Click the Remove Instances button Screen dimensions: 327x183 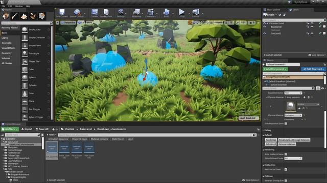287,144
